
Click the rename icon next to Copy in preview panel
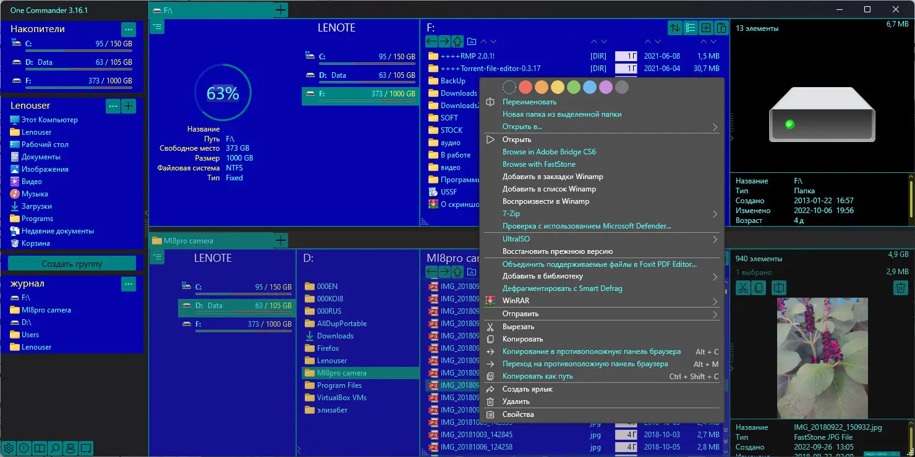click(x=780, y=287)
